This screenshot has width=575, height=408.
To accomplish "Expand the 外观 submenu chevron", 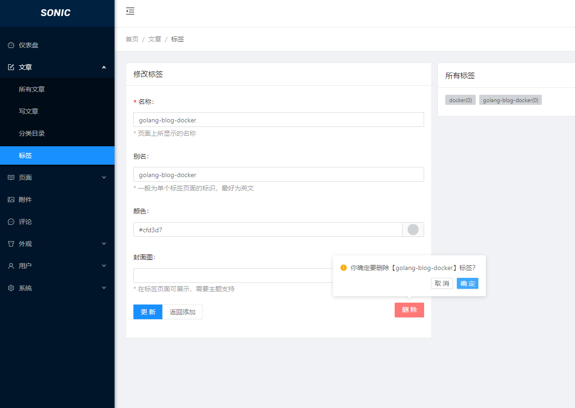I will (104, 244).
